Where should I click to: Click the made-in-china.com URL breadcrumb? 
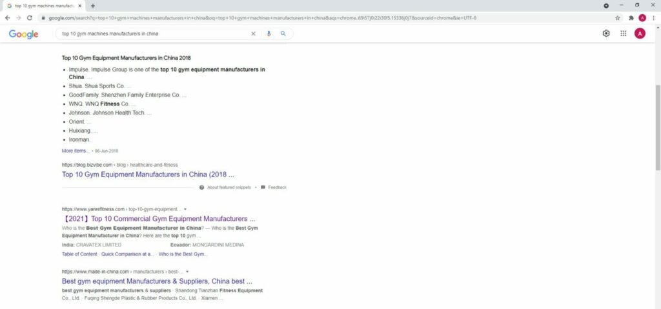point(123,272)
